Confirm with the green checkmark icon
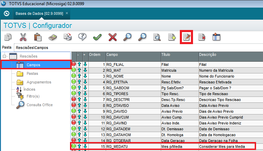263x151 pixels. (x=97, y=37)
